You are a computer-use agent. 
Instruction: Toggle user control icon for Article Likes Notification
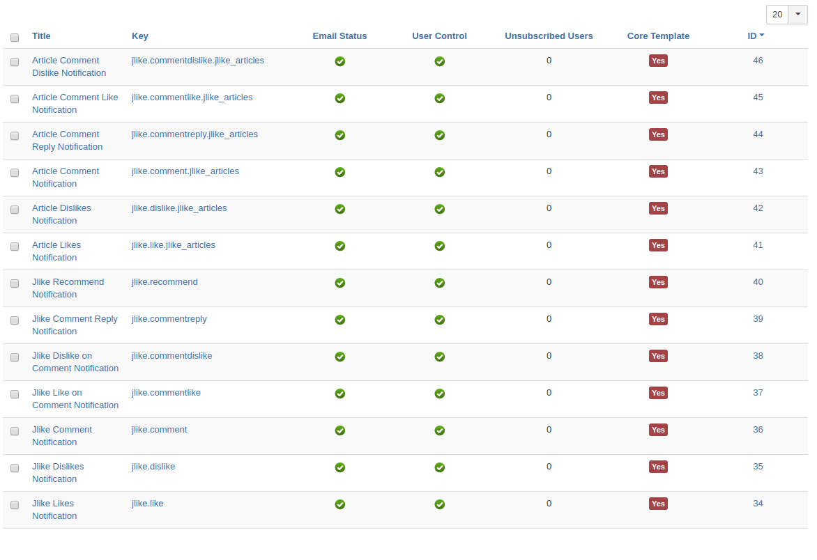(439, 246)
